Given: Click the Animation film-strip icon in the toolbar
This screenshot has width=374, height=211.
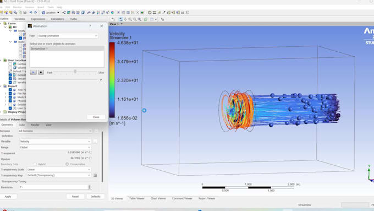Looking at the screenshot, I should click(x=155, y=13).
